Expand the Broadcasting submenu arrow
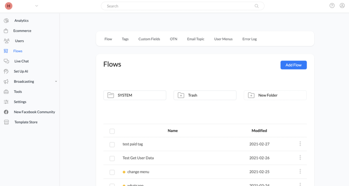The width and height of the screenshot is (349, 186). pos(56,81)
